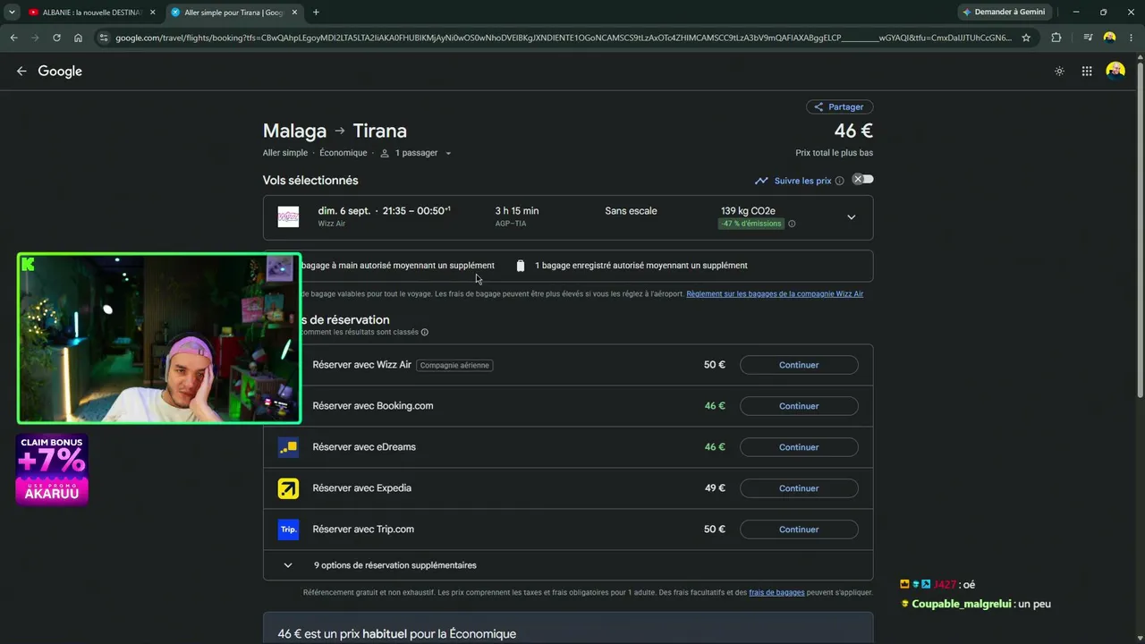Open the Google account avatar
Viewport: 1145px width, 644px height.
(1115, 72)
